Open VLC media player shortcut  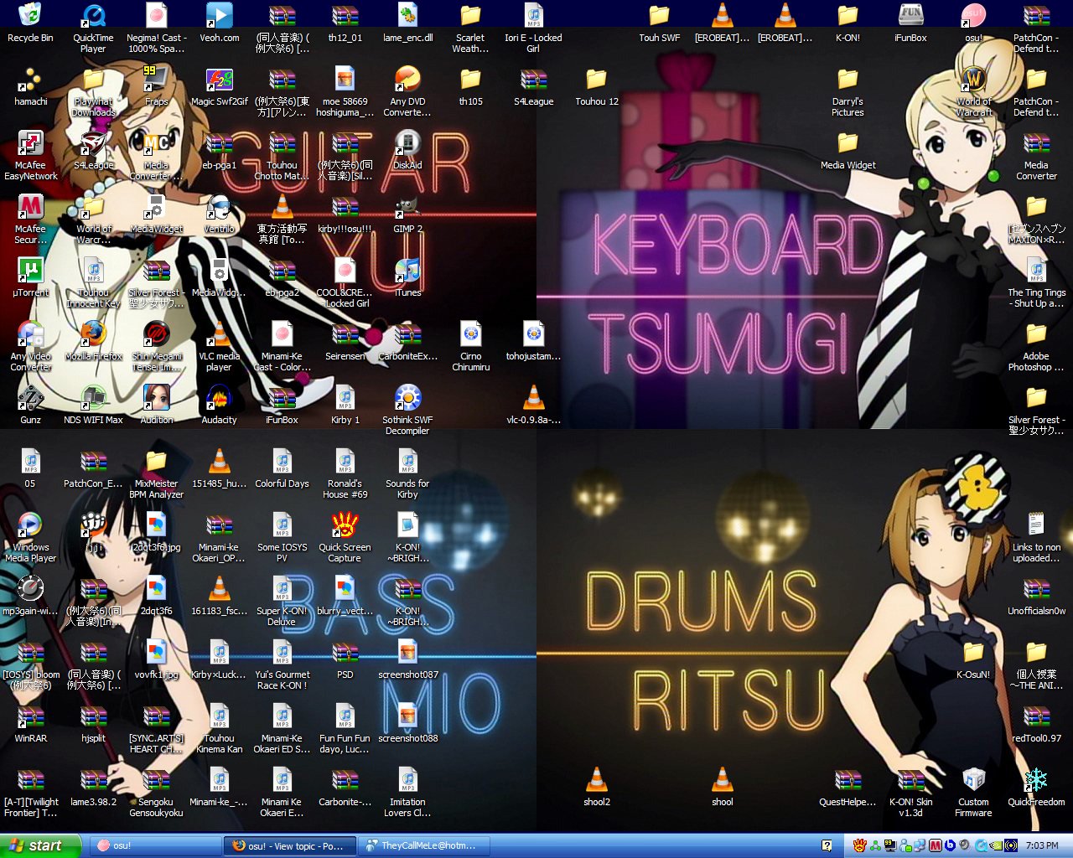tap(219, 347)
